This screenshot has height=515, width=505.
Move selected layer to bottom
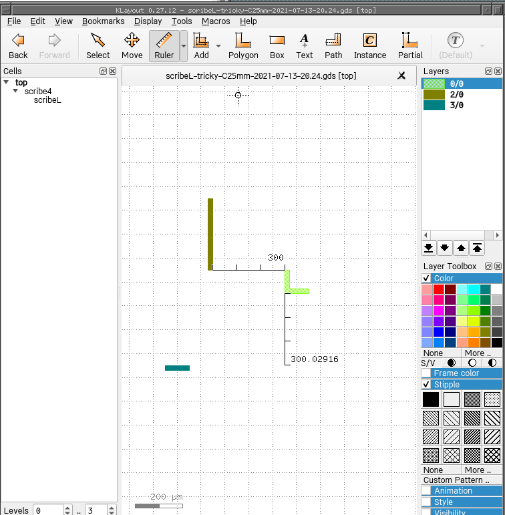point(428,248)
